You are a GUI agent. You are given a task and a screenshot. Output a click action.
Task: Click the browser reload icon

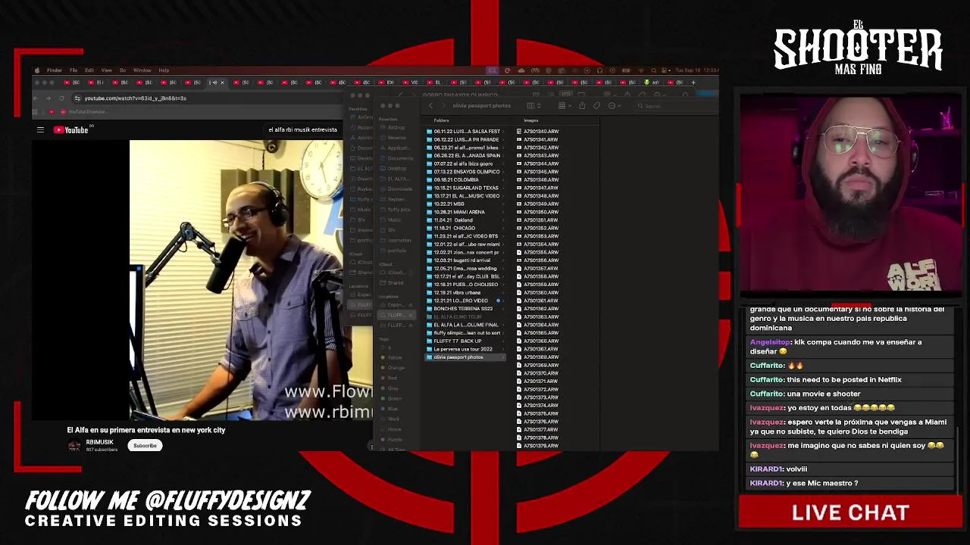[x=62, y=98]
